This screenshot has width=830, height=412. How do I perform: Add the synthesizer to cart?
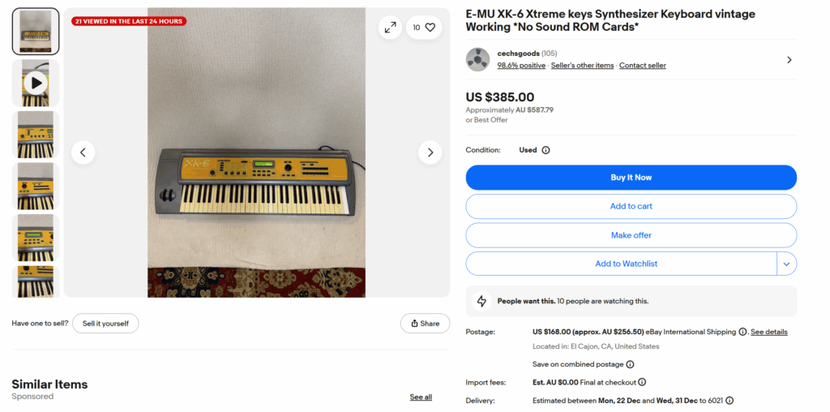631,206
